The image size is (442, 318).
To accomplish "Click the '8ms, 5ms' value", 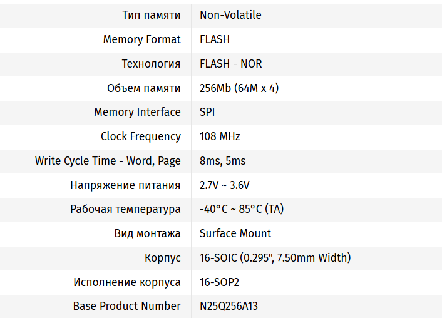I will [x=222, y=161].
